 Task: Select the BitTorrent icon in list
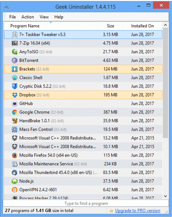[15, 61]
